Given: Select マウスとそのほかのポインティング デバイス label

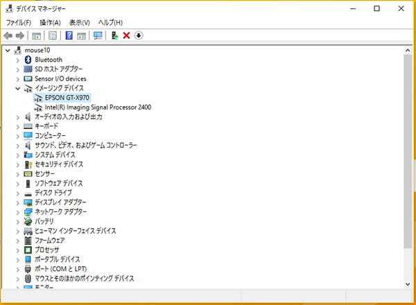Looking at the screenshot, I should coord(85,279).
